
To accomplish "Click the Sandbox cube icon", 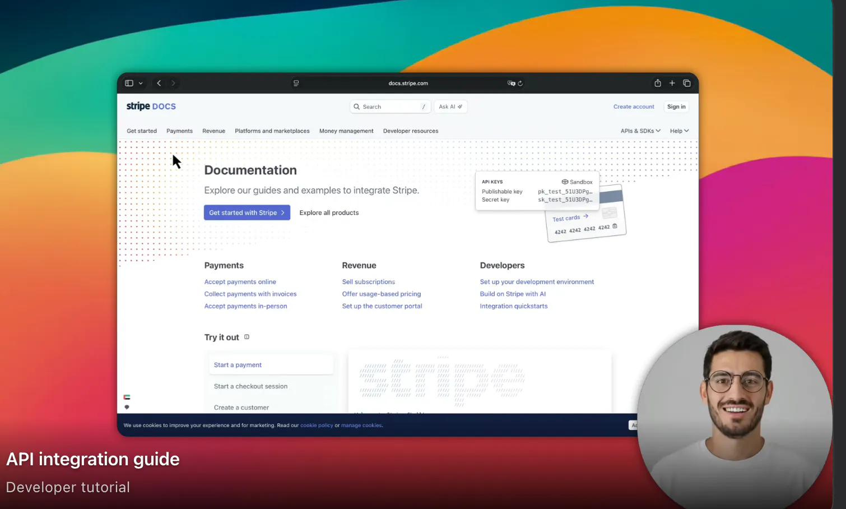I will pos(565,182).
